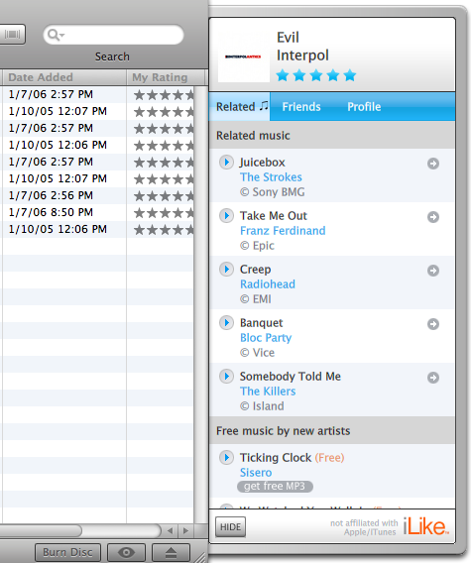Sort by the My Rating column
This screenshot has height=563, width=471.
coord(166,77)
